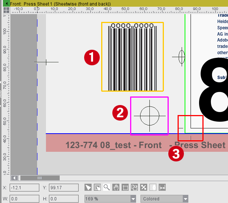Image resolution: width=228 pixels, height=203 pixels.
Task: Click the select-in-frame tool icon
Action: coord(97,188)
